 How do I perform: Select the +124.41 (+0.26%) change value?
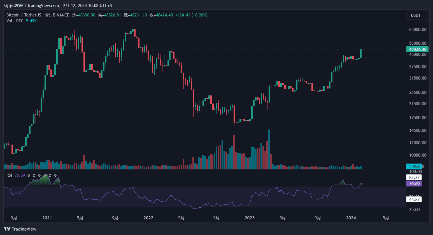click(x=191, y=15)
